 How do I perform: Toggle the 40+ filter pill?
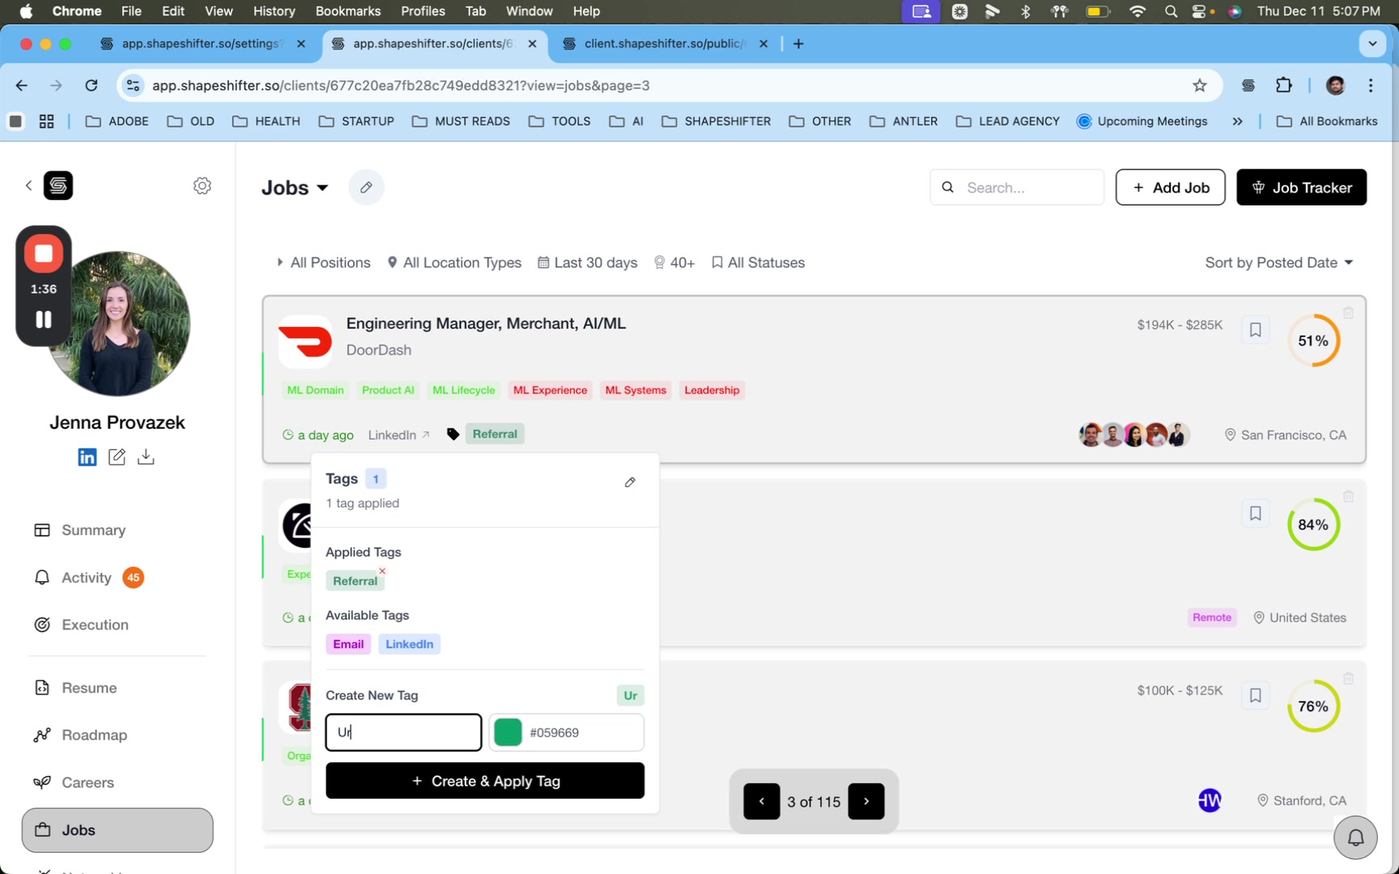[674, 262]
